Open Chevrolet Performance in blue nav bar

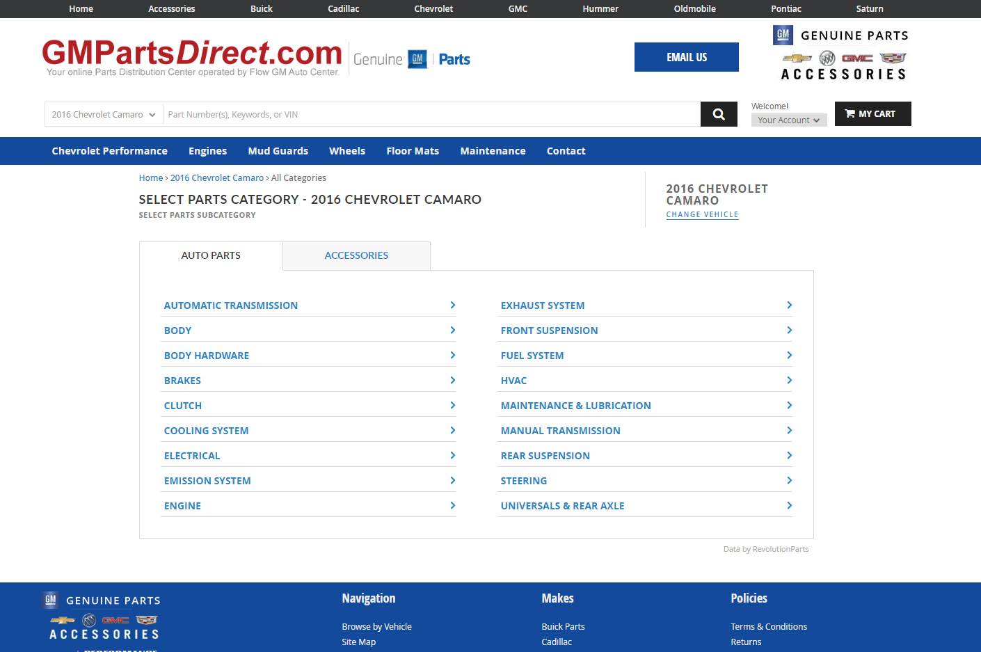pos(110,151)
